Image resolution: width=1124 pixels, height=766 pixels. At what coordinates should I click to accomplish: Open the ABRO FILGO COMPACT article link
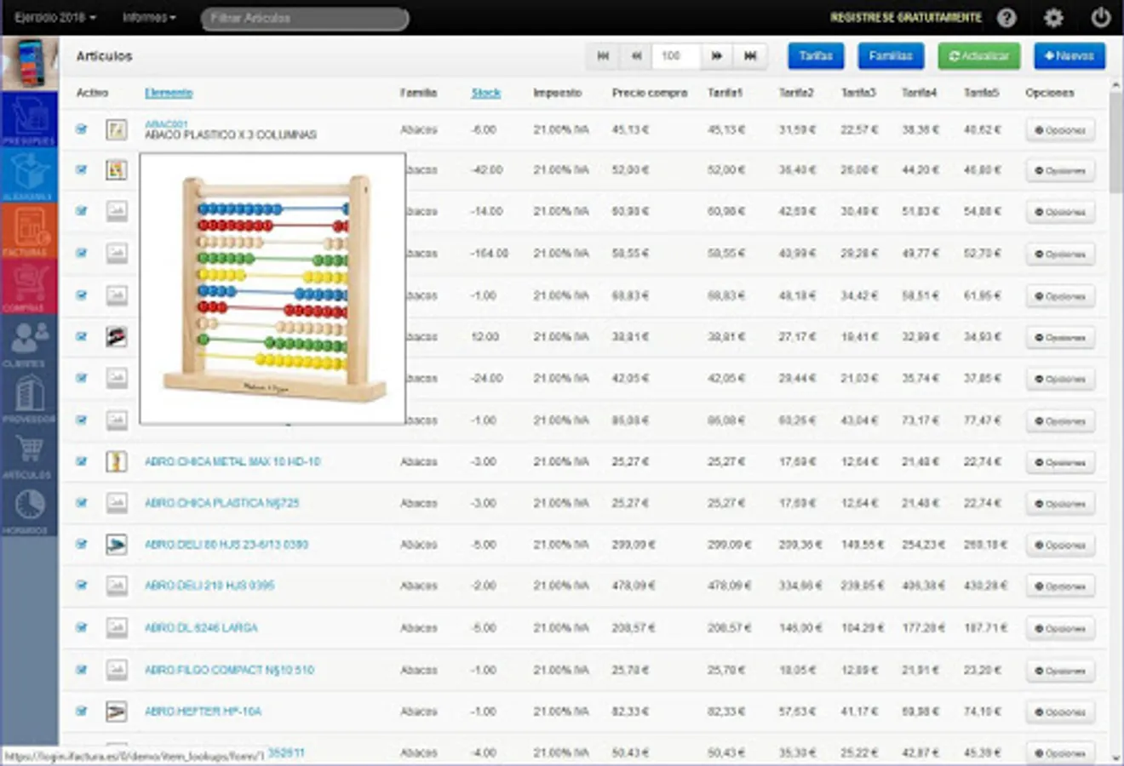tap(229, 670)
